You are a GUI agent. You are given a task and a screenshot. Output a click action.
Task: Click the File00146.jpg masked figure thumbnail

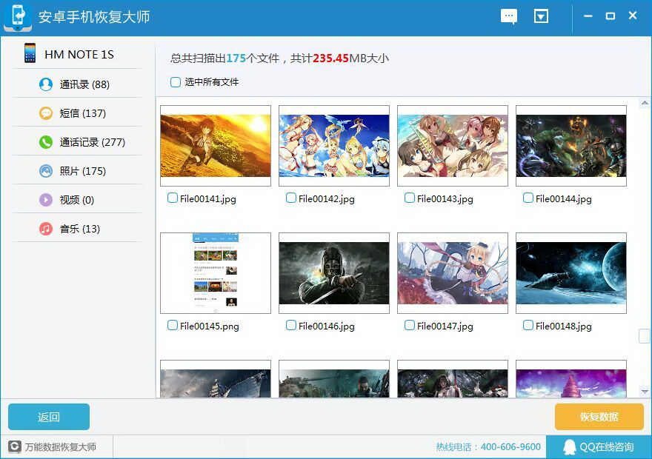[334, 273]
